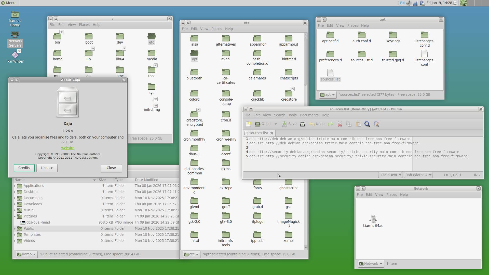Open the Plain Text syntax dropdown

tap(390, 175)
